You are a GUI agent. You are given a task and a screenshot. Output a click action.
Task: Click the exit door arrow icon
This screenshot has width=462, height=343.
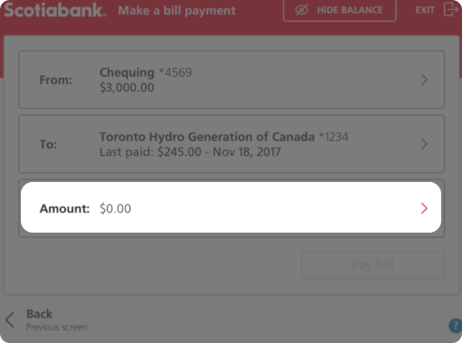(x=450, y=10)
